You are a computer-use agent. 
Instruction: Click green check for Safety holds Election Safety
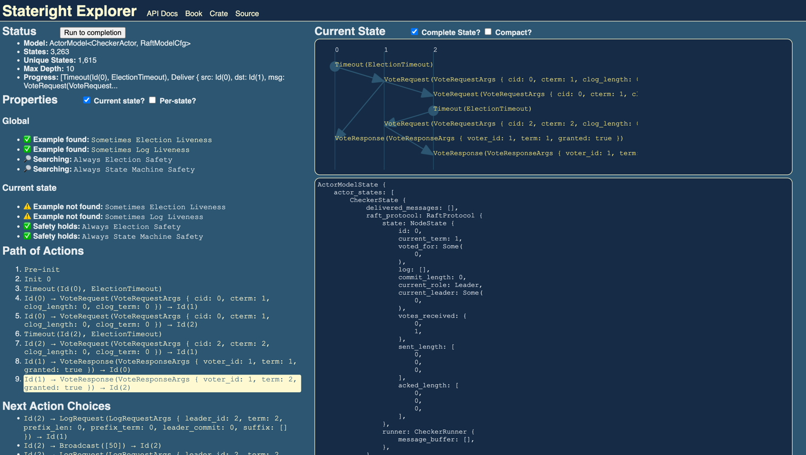27,226
